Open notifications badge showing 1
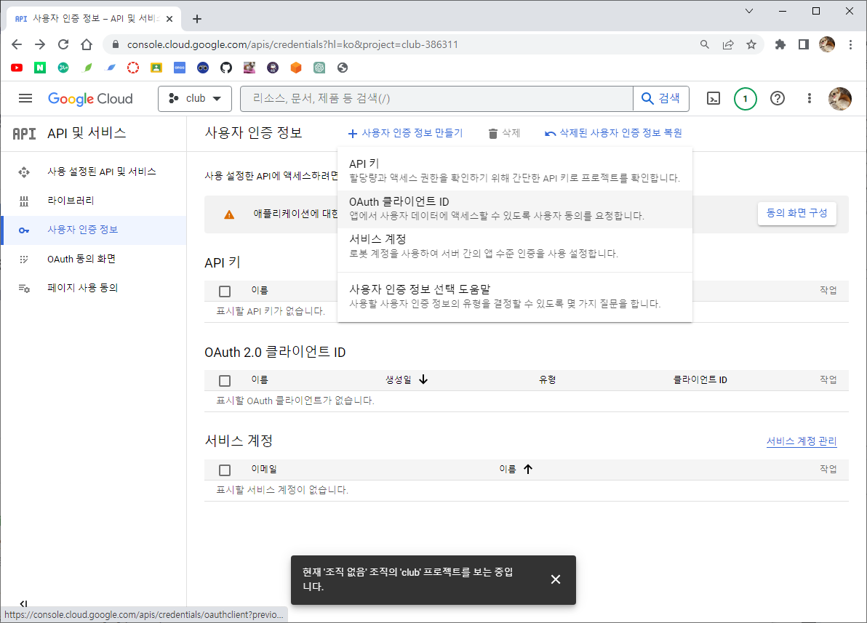This screenshot has height=623, width=867. 745,99
